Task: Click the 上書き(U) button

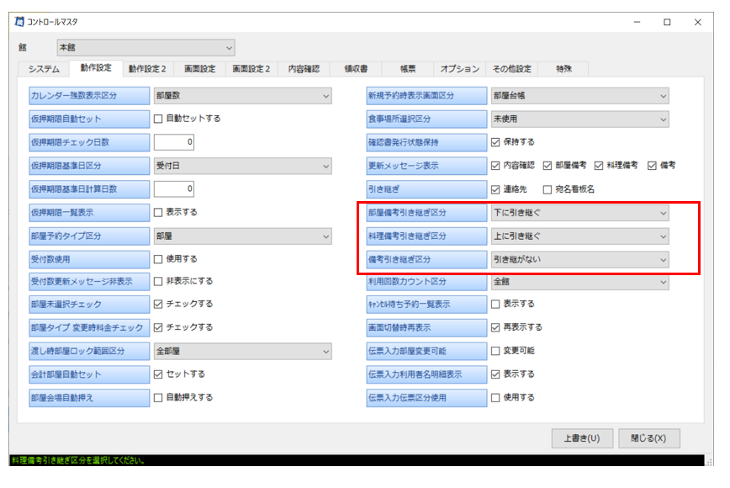Action: click(582, 438)
